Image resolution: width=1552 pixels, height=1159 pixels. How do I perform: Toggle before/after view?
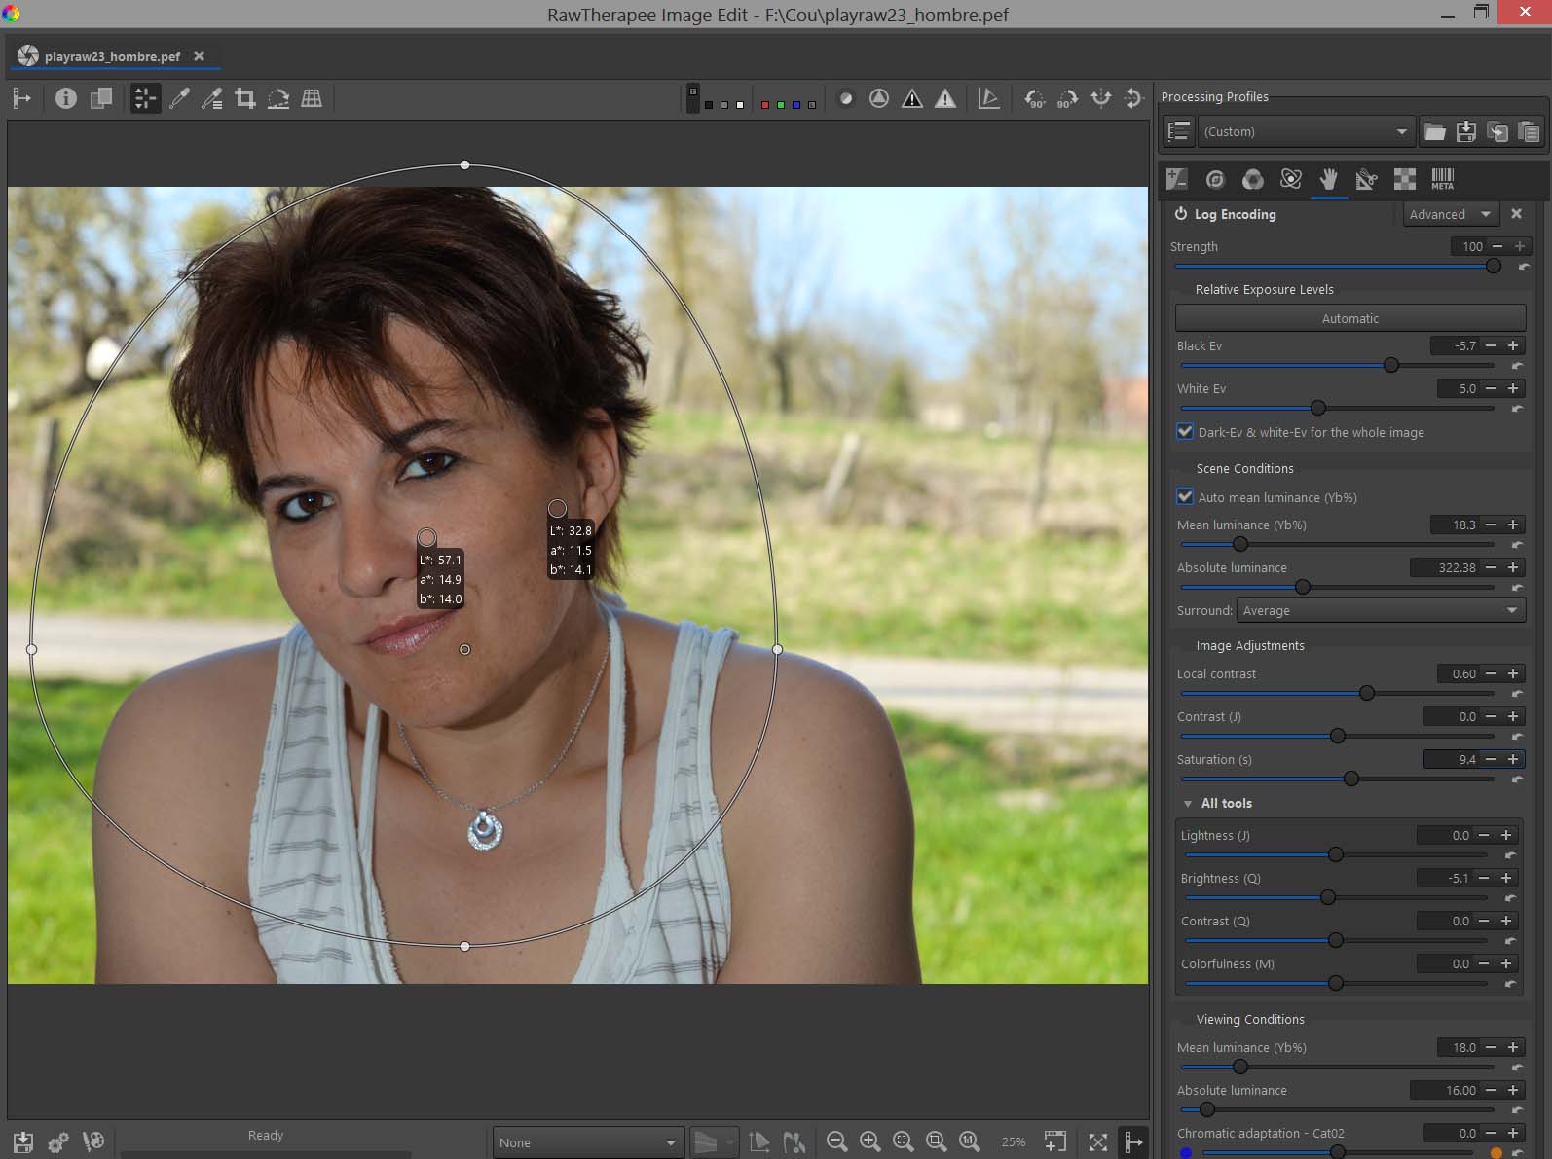(x=100, y=98)
